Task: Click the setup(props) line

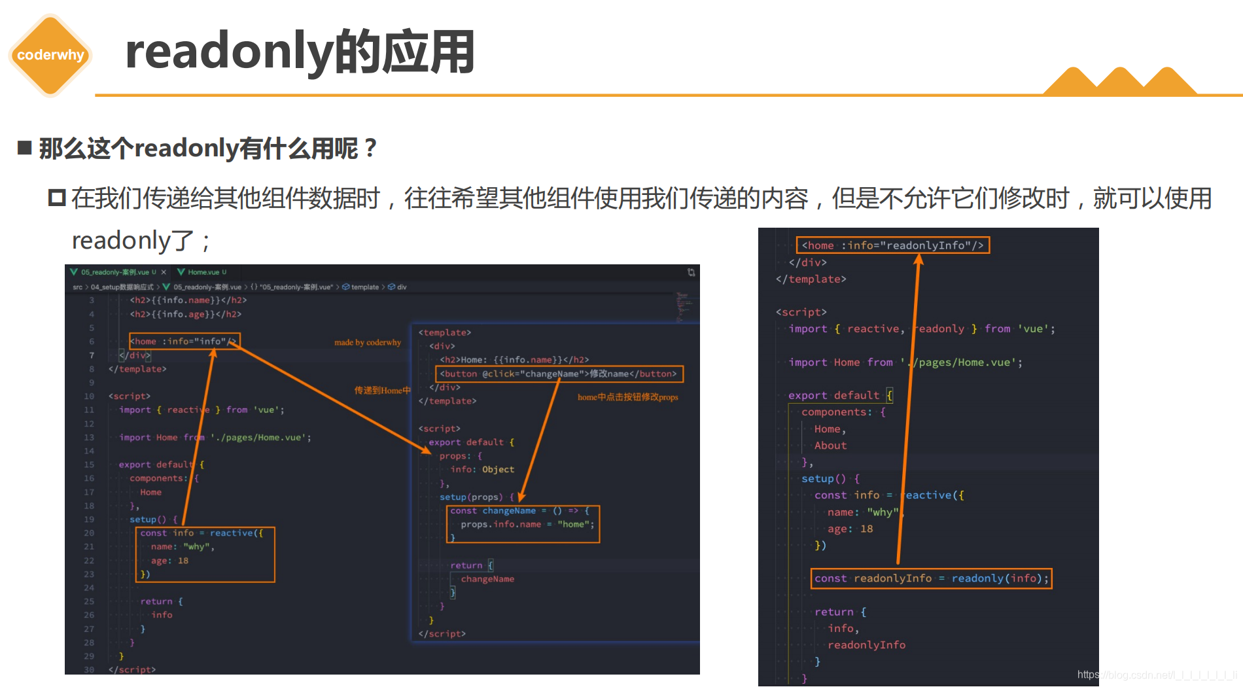Action: 477,497
